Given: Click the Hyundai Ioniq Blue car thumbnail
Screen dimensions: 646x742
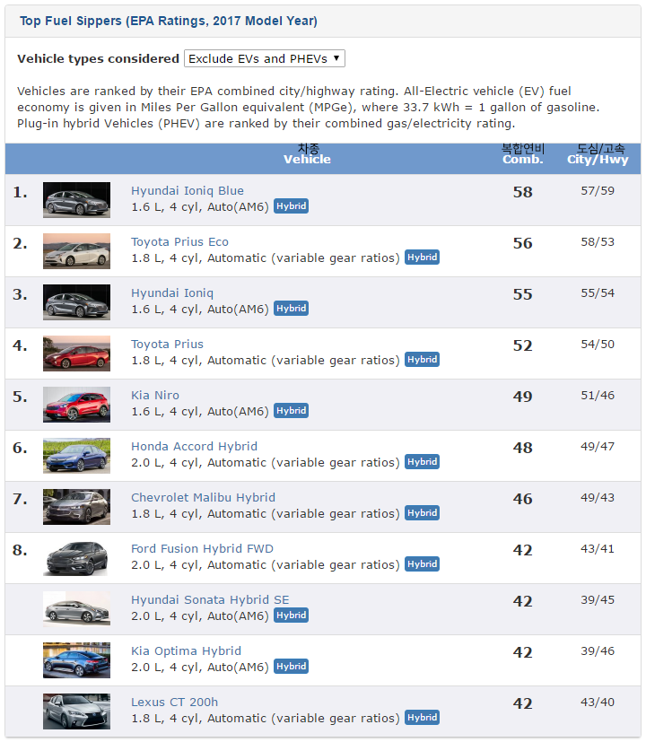Looking at the screenshot, I should (x=76, y=200).
